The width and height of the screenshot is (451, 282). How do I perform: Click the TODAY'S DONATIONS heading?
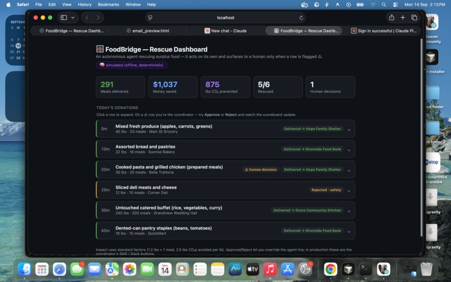(x=118, y=107)
